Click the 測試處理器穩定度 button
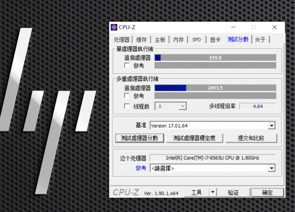 (x=194, y=138)
